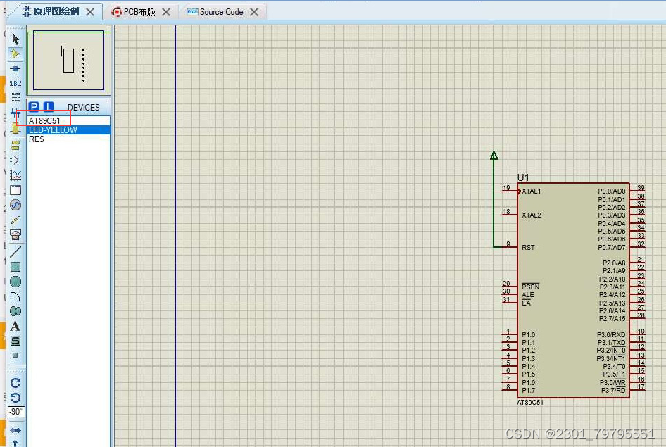Click the power terminal arrow symbol
The height and width of the screenshot is (447, 666).
(x=494, y=156)
